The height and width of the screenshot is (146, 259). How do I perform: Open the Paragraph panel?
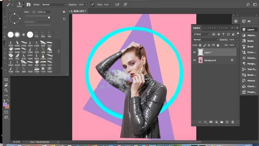pos(249,64)
